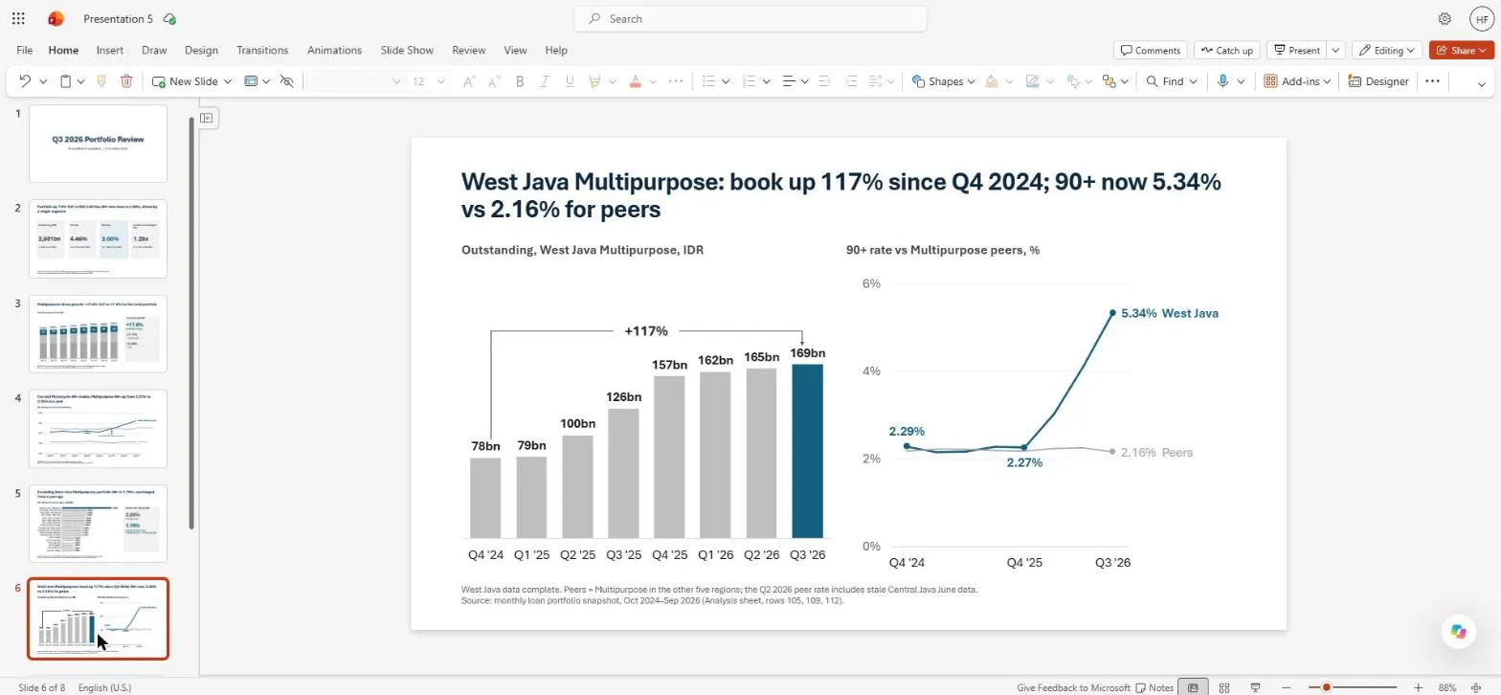The image size is (1501, 695).
Task: Open font size 12 dropdown
Action: (441, 81)
